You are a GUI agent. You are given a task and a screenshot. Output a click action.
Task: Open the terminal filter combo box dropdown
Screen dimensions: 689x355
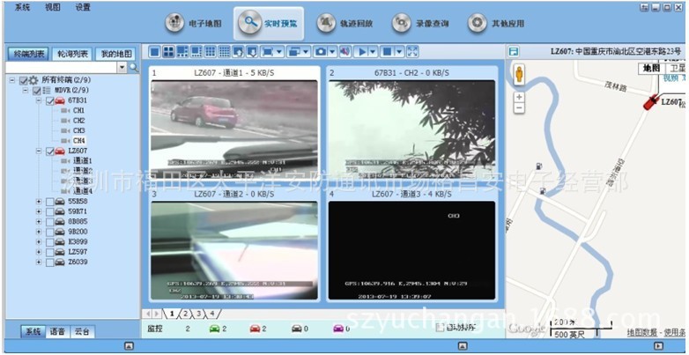pyautogui.click(x=122, y=68)
